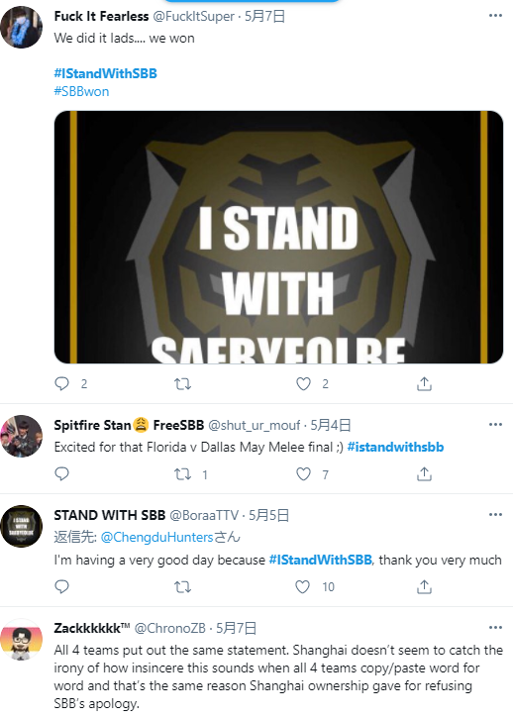Screen dimensions: 513x719
Task: Reply to the Fuck It Fearless tweet
Action: 61,383
